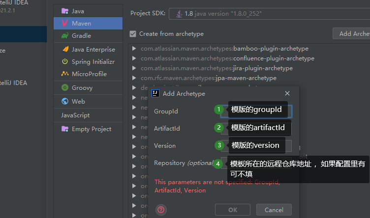
Task: Click the Web globe icon
Action: (65, 101)
